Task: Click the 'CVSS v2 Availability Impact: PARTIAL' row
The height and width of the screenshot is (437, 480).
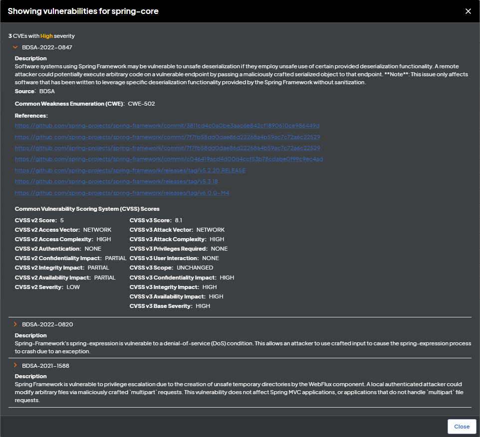Action: [x=65, y=278]
